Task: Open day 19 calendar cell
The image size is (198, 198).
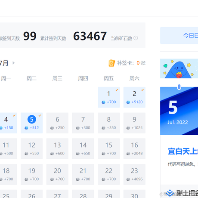Action: point(31,174)
